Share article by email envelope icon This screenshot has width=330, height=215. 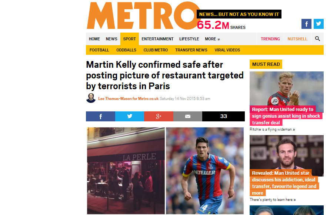[x=187, y=116]
